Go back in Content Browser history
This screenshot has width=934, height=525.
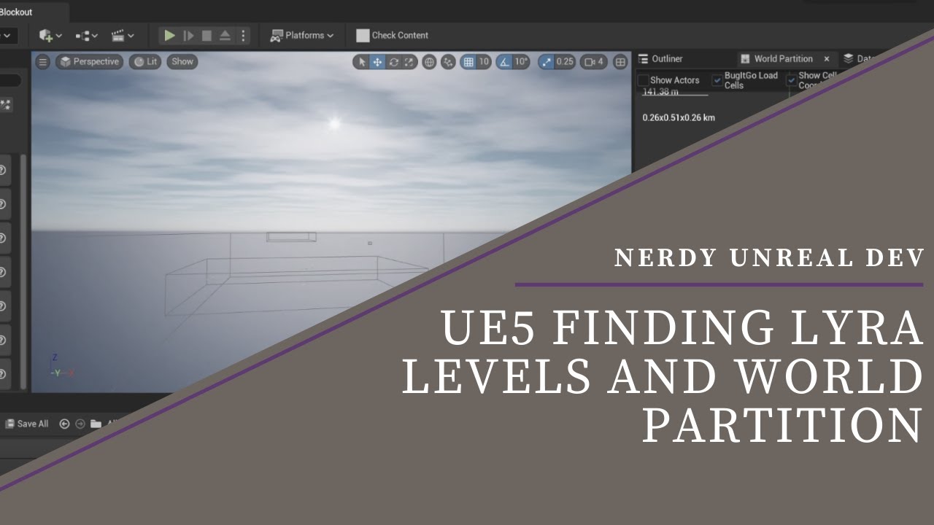coord(64,424)
